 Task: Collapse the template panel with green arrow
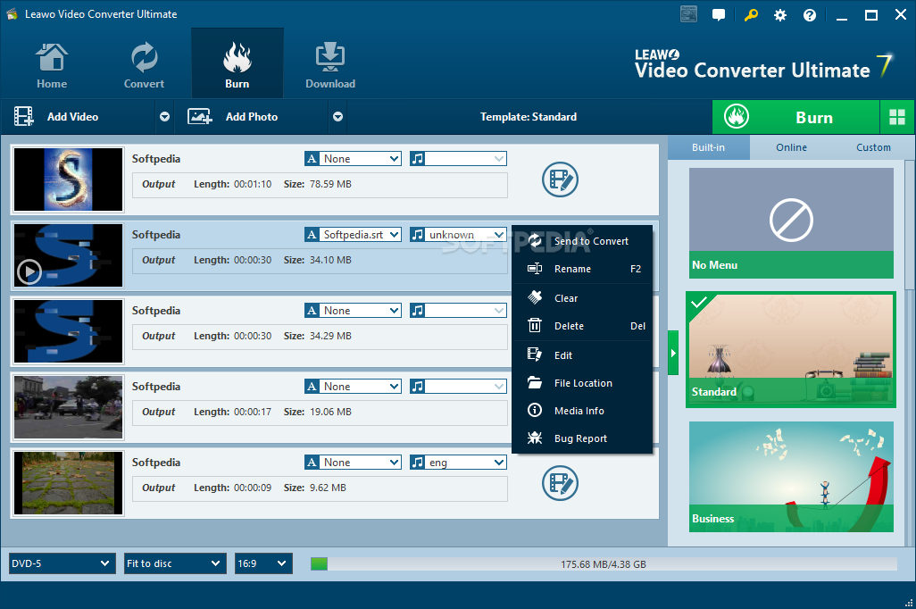pyautogui.click(x=673, y=353)
